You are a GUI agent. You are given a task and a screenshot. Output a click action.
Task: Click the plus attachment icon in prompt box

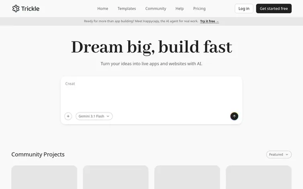click(68, 116)
